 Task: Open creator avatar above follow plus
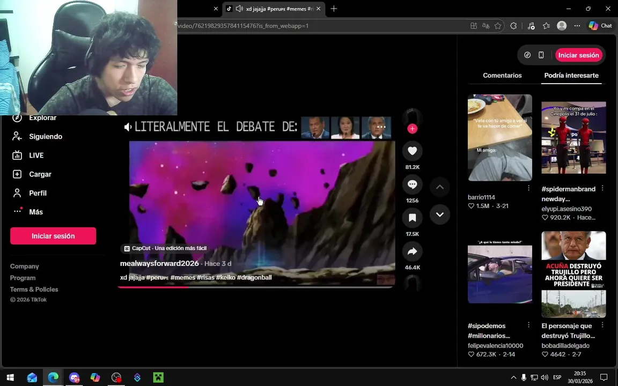click(412, 117)
